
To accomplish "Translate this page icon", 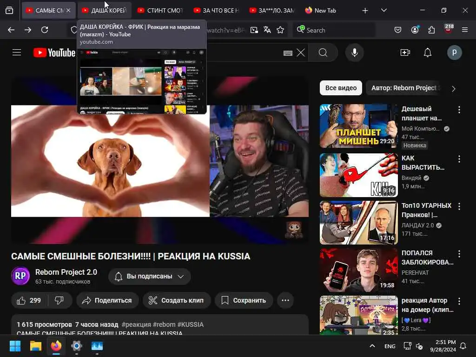I will pyautogui.click(x=267, y=30).
